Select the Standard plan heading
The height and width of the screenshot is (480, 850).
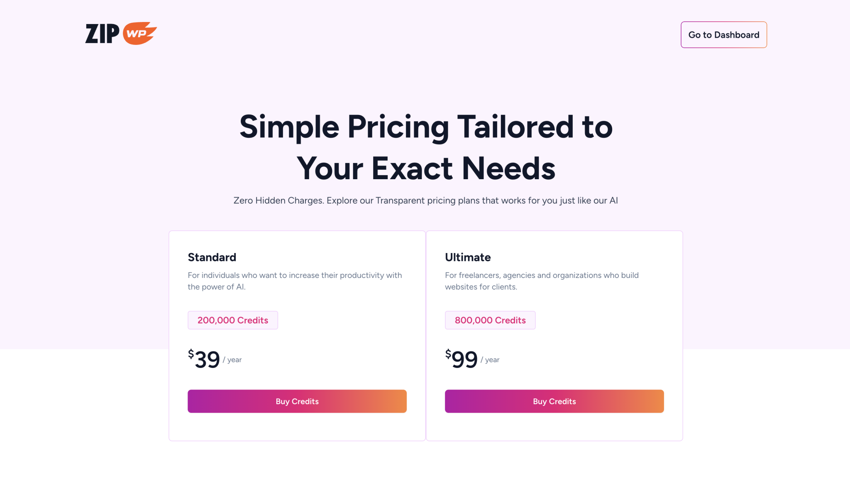tap(212, 257)
